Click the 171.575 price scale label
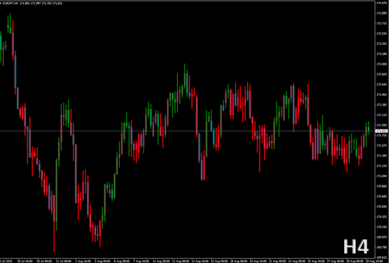 point(382,145)
